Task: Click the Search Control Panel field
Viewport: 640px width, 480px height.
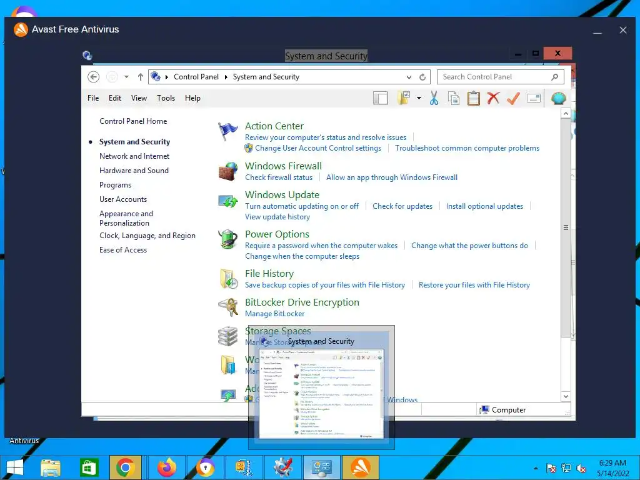Action: point(501,77)
